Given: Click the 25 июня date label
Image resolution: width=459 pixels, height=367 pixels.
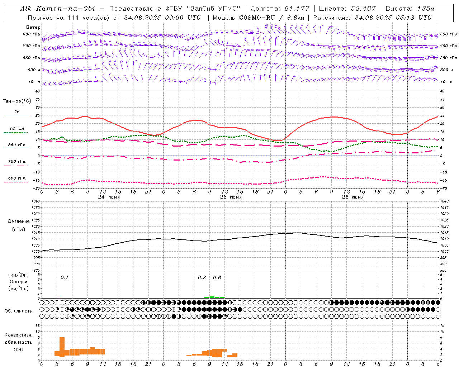Looking at the screenshot, I should 231,197.
